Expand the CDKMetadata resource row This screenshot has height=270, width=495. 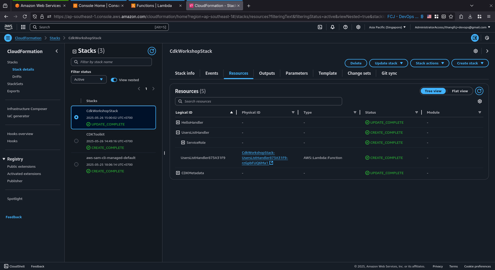[x=178, y=173]
